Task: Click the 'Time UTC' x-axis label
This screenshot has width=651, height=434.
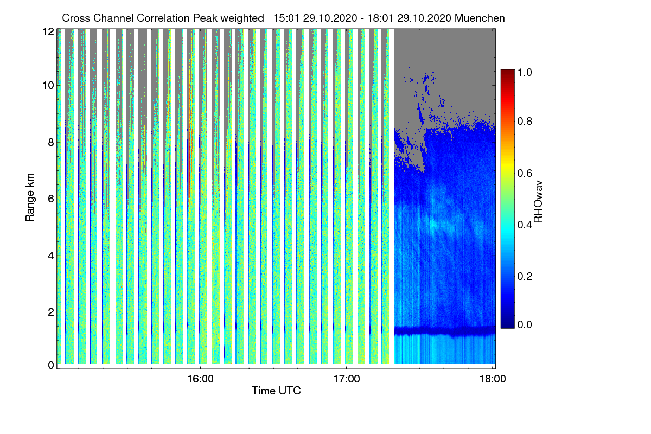Action: click(276, 391)
